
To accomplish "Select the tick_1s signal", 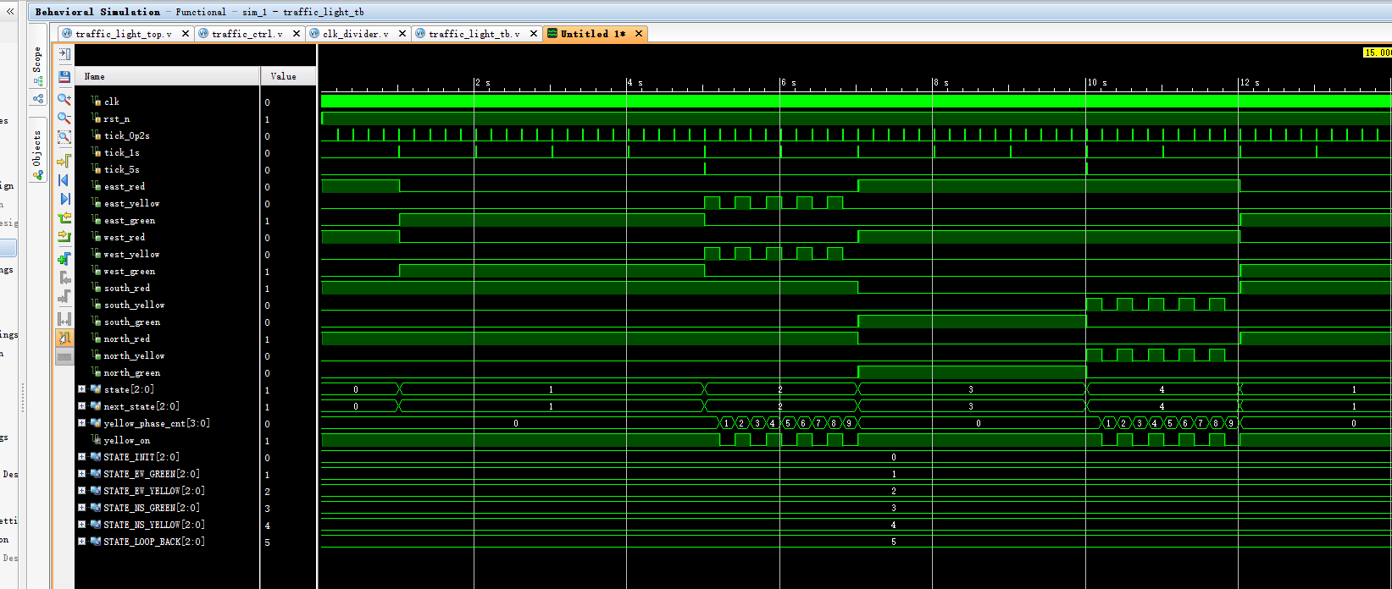I will (x=121, y=152).
